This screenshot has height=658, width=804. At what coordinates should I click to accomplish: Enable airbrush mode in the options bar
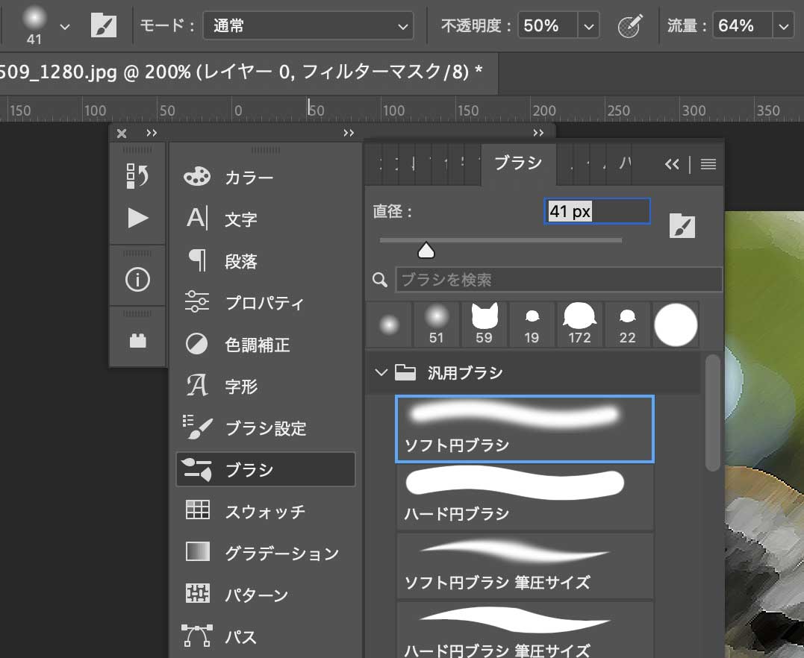(631, 25)
